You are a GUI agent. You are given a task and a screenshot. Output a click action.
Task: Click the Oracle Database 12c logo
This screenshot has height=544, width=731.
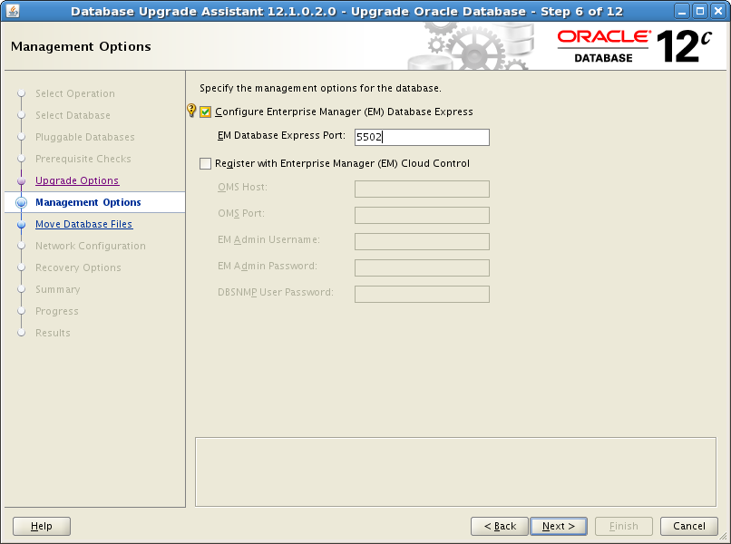coord(635,46)
